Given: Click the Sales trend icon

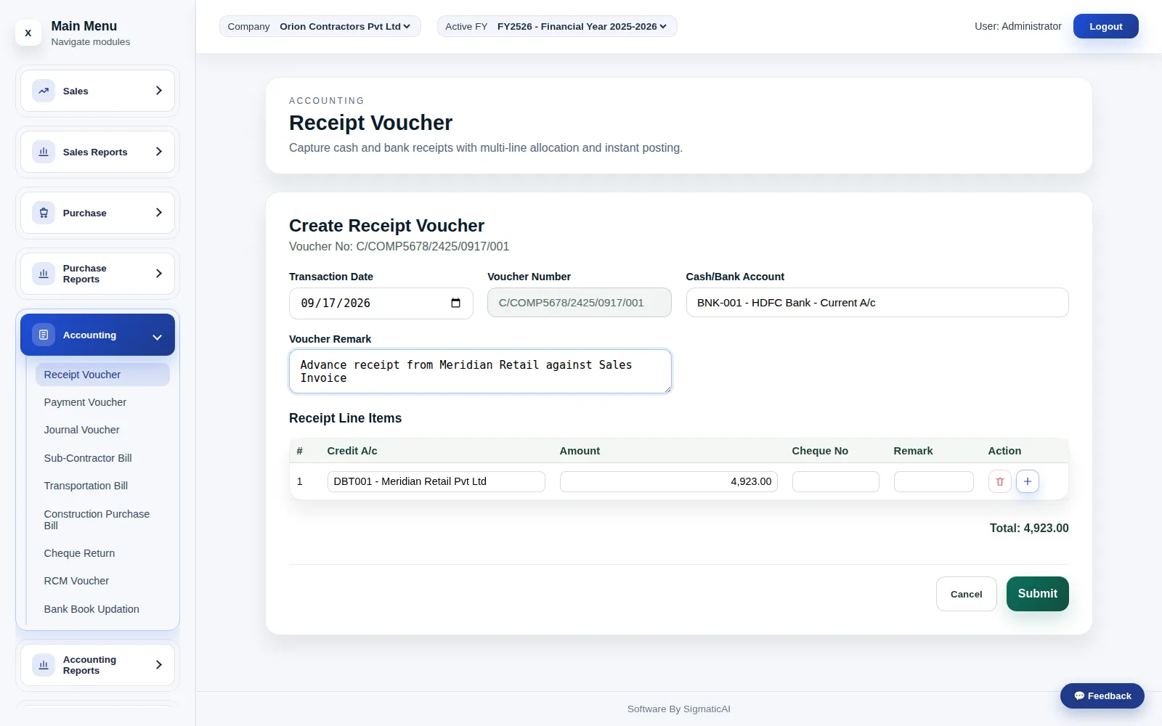Looking at the screenshot, I should (x=44, y=91).
